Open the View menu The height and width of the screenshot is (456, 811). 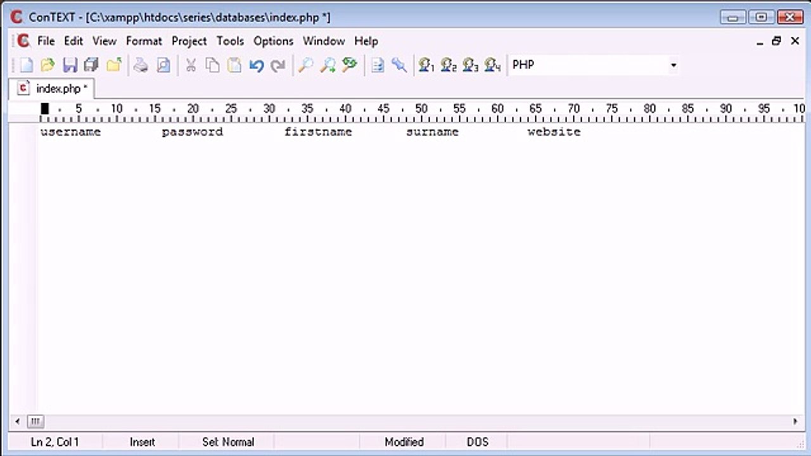point(105,41)
